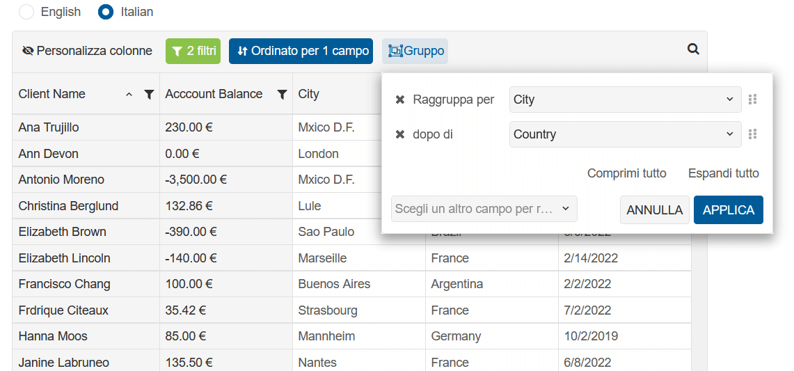Open the Country group field dropdown
Screen dimensions: 794x371
click(625, 134)
